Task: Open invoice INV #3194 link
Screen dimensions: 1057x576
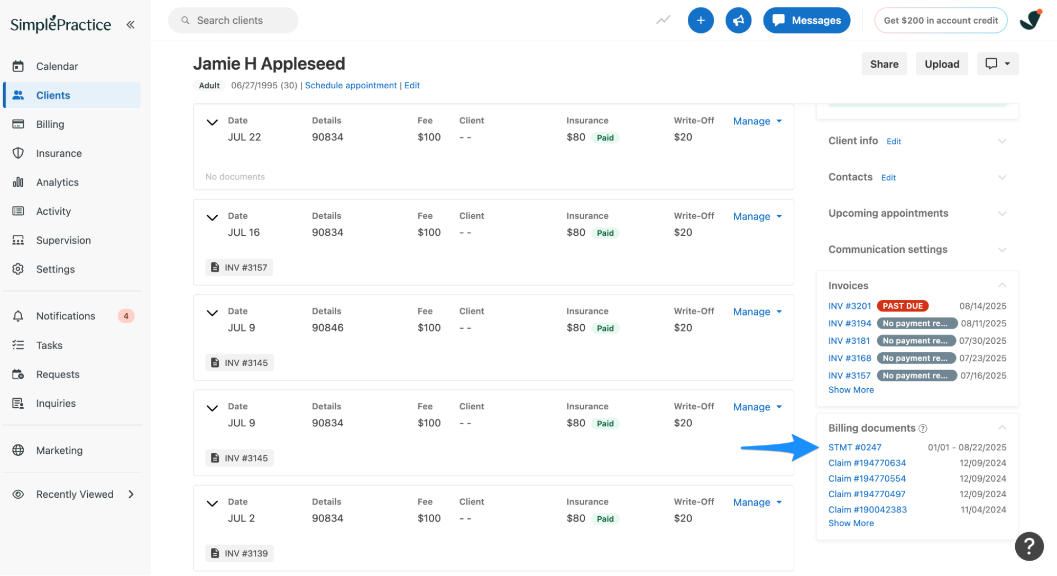Action: 849,323
